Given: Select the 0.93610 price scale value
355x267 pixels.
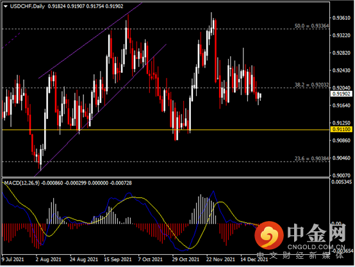Looking at the screenshot, I should (342, 18).
